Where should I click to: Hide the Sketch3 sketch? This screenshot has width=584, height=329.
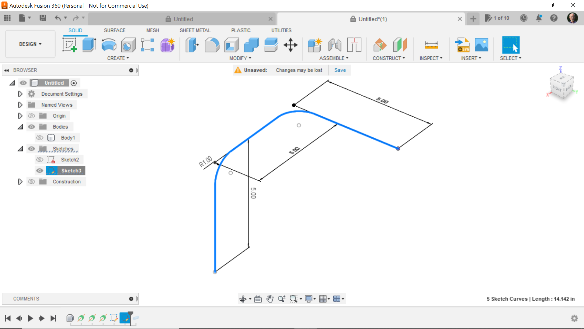[40, 171]
